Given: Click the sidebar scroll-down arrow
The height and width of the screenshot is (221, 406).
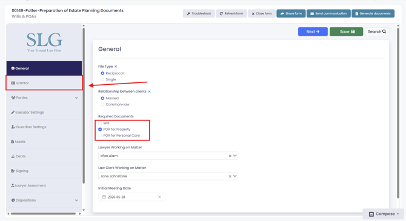Looking at the screenshot, I should [84, 210].
